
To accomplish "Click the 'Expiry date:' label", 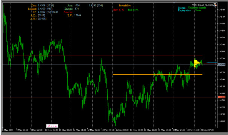I will tap(184, 10).
